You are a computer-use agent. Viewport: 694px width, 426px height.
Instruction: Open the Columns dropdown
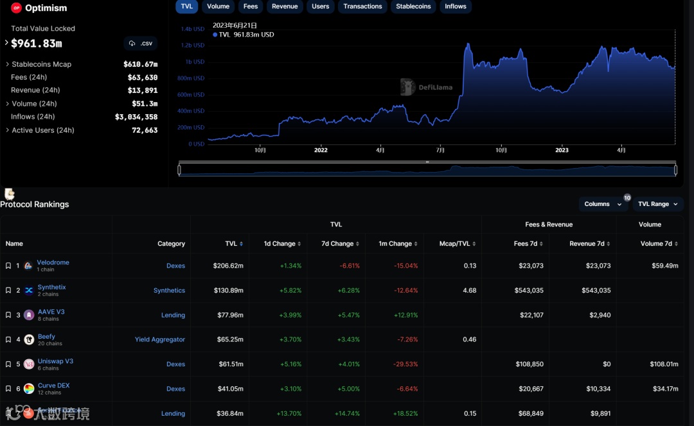[x=603, y=204]
